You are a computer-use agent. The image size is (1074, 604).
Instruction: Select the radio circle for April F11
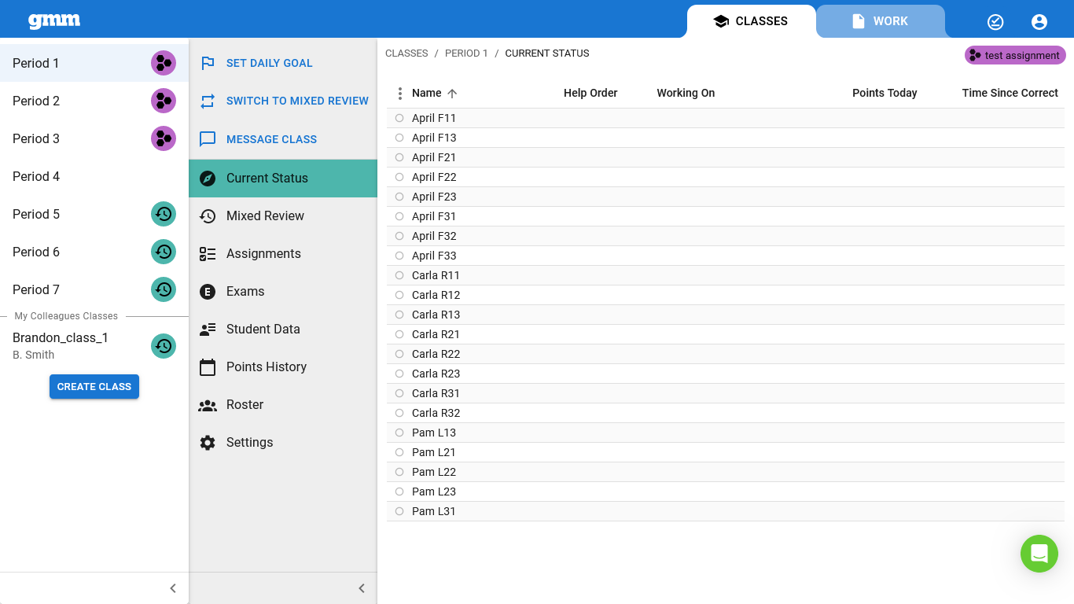click(x=399, y=118)
